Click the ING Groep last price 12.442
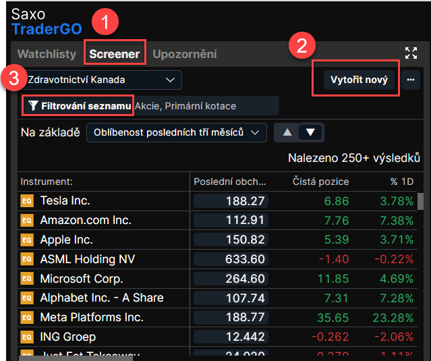Viewport: 431px width, 361px height. click(231, 337)
